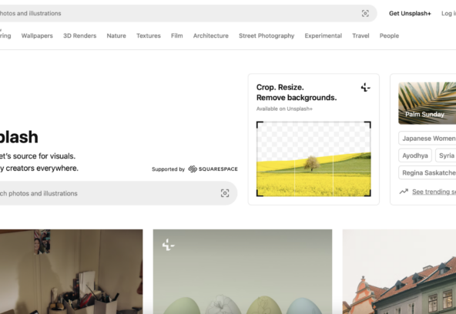Image resolution: width=456 pixels, height=314 pixels.
Task: Go to the Film category
Action: tap(177, 35)
